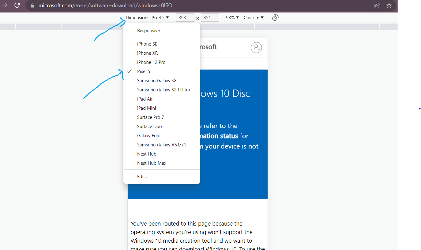The image size is (421, 250).
Task: Open the share page icon in address bar
Action: (377, 6)
